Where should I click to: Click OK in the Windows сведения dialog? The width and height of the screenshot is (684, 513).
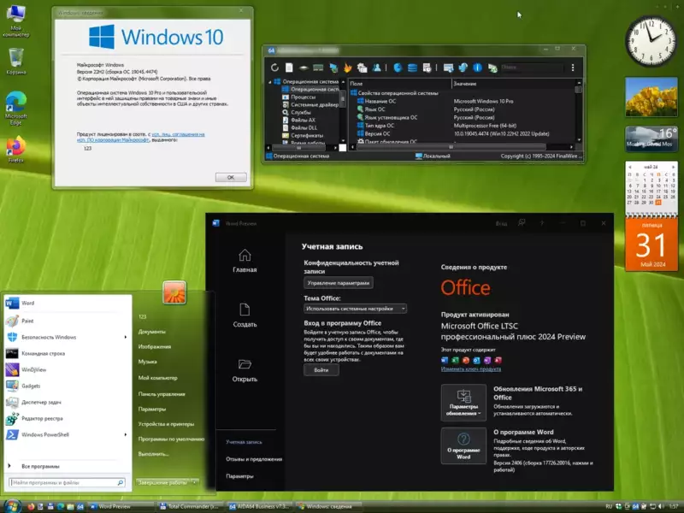(231, 177)
